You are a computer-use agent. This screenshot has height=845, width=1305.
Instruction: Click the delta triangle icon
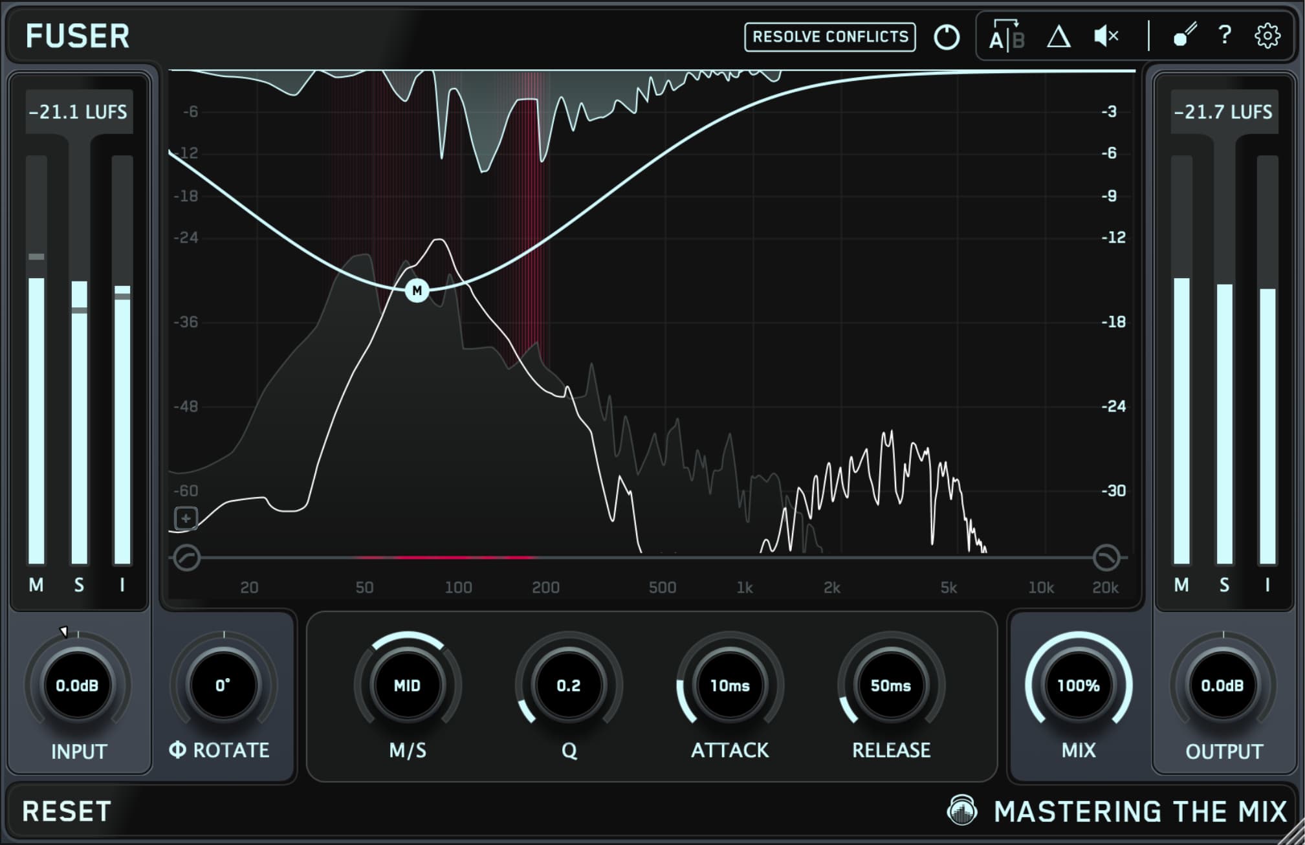click(1058, 37)
